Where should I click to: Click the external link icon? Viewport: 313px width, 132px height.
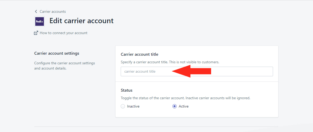pos(36,33)
